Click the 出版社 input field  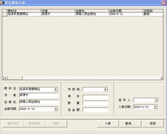coord(39,102)
